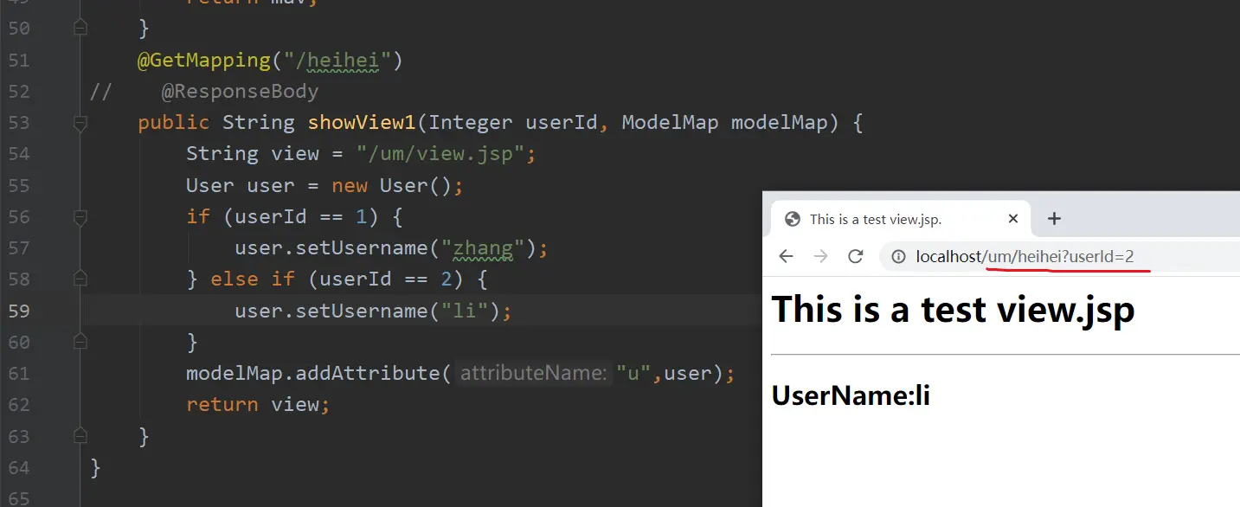Click the browser forward arrow
Image resolution: width=1240 pixels, height=507 pixels.
pos(820,256)
